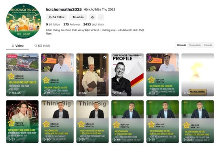The image size is (220, 146).
Task: Select the Mới nhất sort option
Action: tap(181, 45)
